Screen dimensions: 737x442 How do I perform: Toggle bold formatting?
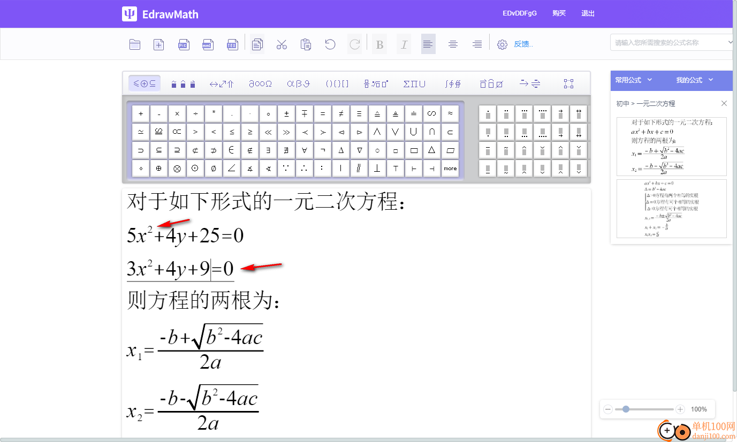(380, 44)
